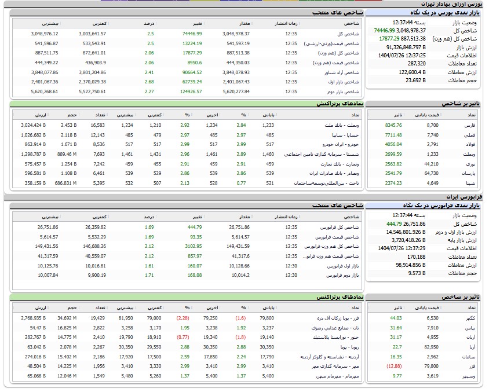Open شاخص بازار دوم in Tehran selected indices
The image size is (489, 392).
[x=341, y=91]
